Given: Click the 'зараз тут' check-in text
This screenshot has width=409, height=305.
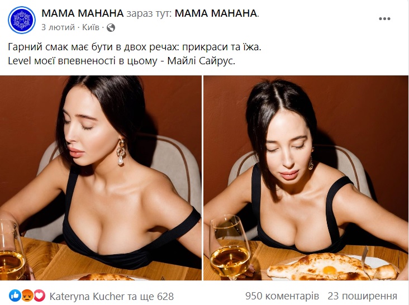Looking at the screenshot, I should click(149, 13).
